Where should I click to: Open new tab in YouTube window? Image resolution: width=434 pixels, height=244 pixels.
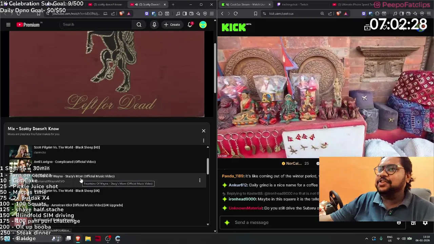(x=173, y=4)
